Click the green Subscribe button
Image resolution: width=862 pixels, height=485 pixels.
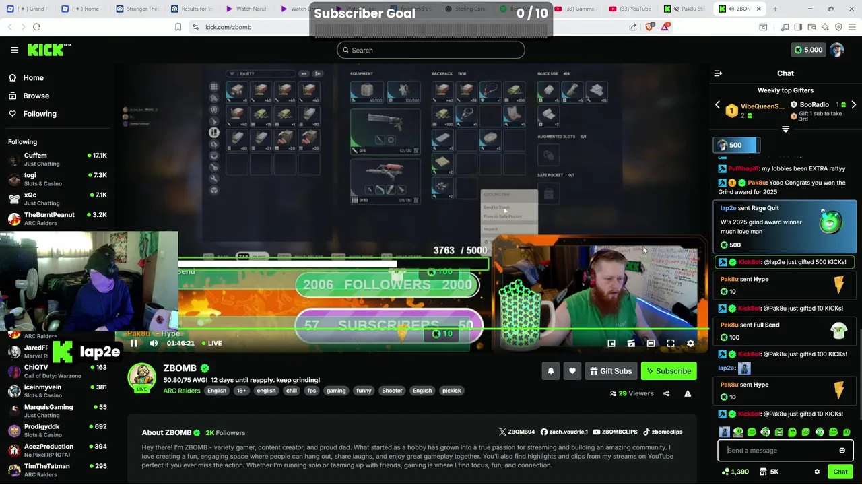click(669, 370)
